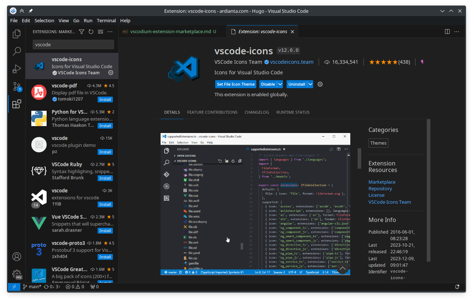Open notifications bell in status bar
This screenshot has height=301, width=473.
457,287
